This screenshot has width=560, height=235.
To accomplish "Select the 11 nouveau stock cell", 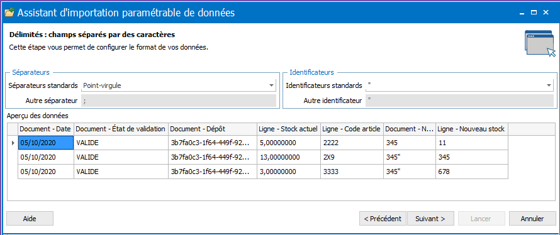I will pyautogui.click(x=472, y=143).
